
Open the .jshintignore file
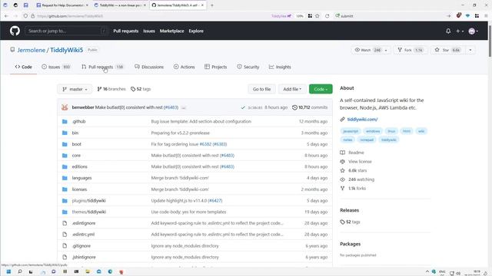coord(84,258)
